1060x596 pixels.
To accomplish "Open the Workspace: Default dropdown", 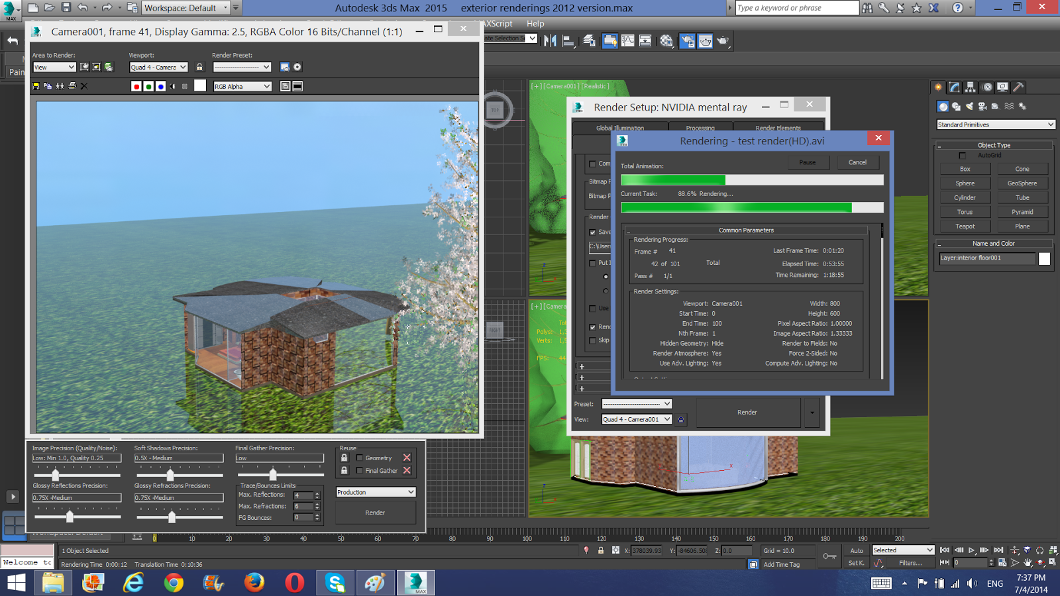I will 185,8.
